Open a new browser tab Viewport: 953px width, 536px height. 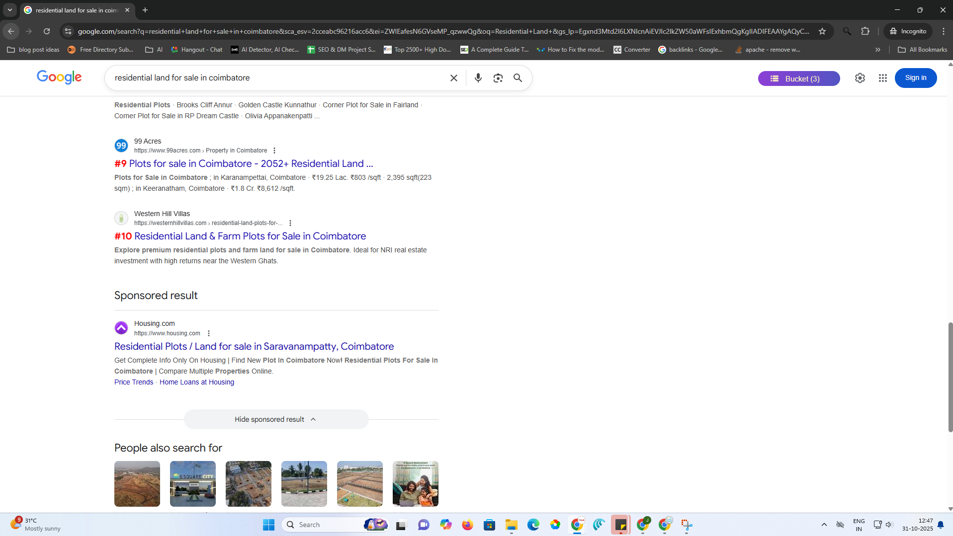(x=145, y=10)
